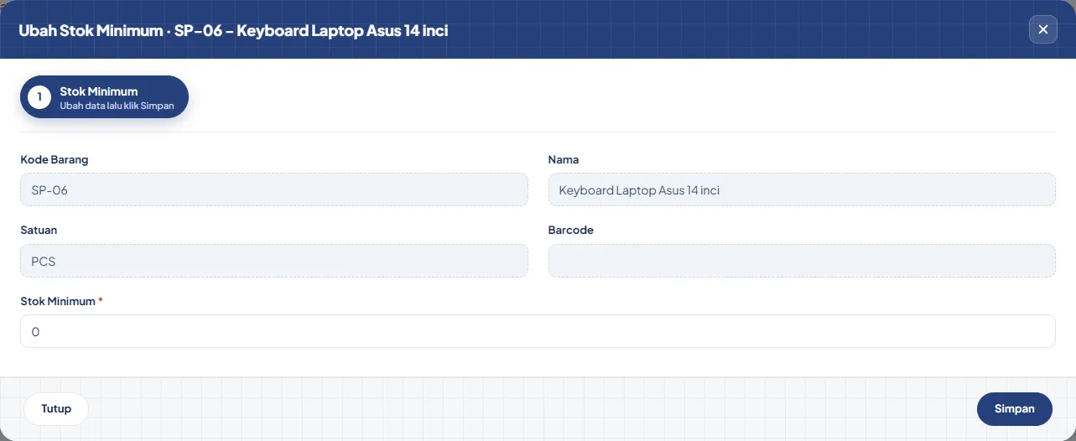Click the Kode Barang field SP-06
Screen dimensions: 1076x441
pos(274,189)
